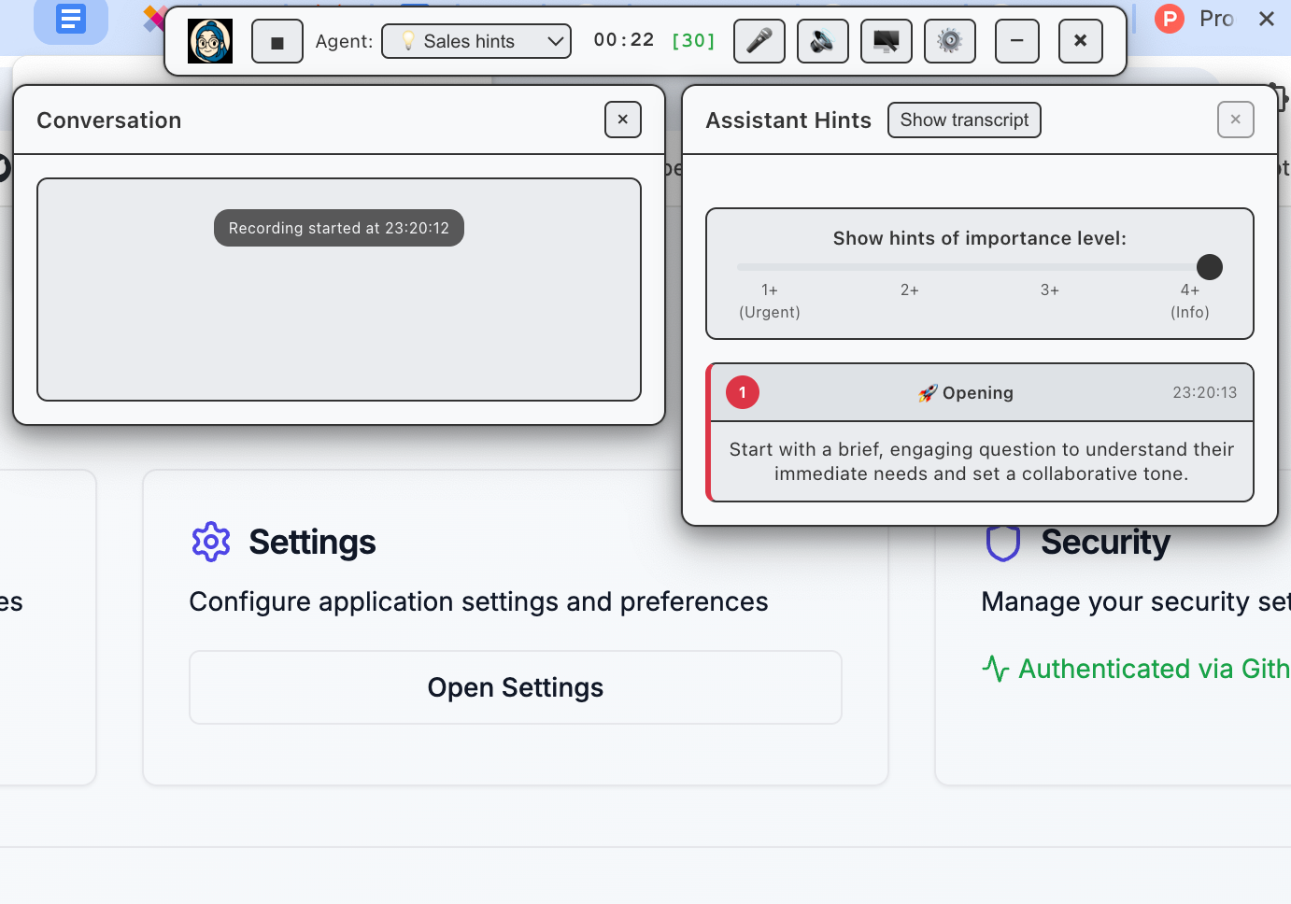Toggle the screen capture monitor icon
The height and width of the screenshot is (904, 1291).
coord(887,41)
